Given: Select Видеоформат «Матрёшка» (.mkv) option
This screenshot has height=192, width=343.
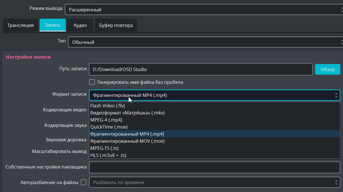Looking at the screenshot, I should pyautogui.click(x=127, y=113).
